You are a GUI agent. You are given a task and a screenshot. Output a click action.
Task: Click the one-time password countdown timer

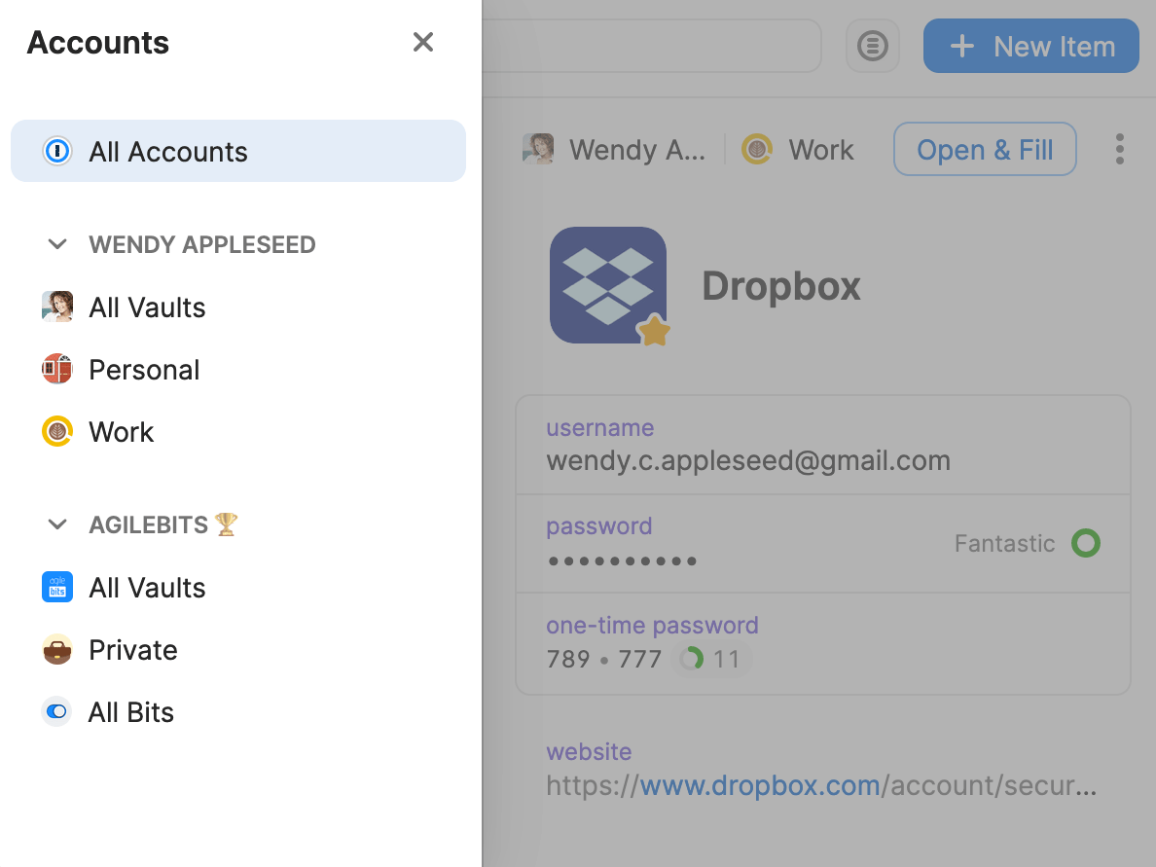pos(712,659)
